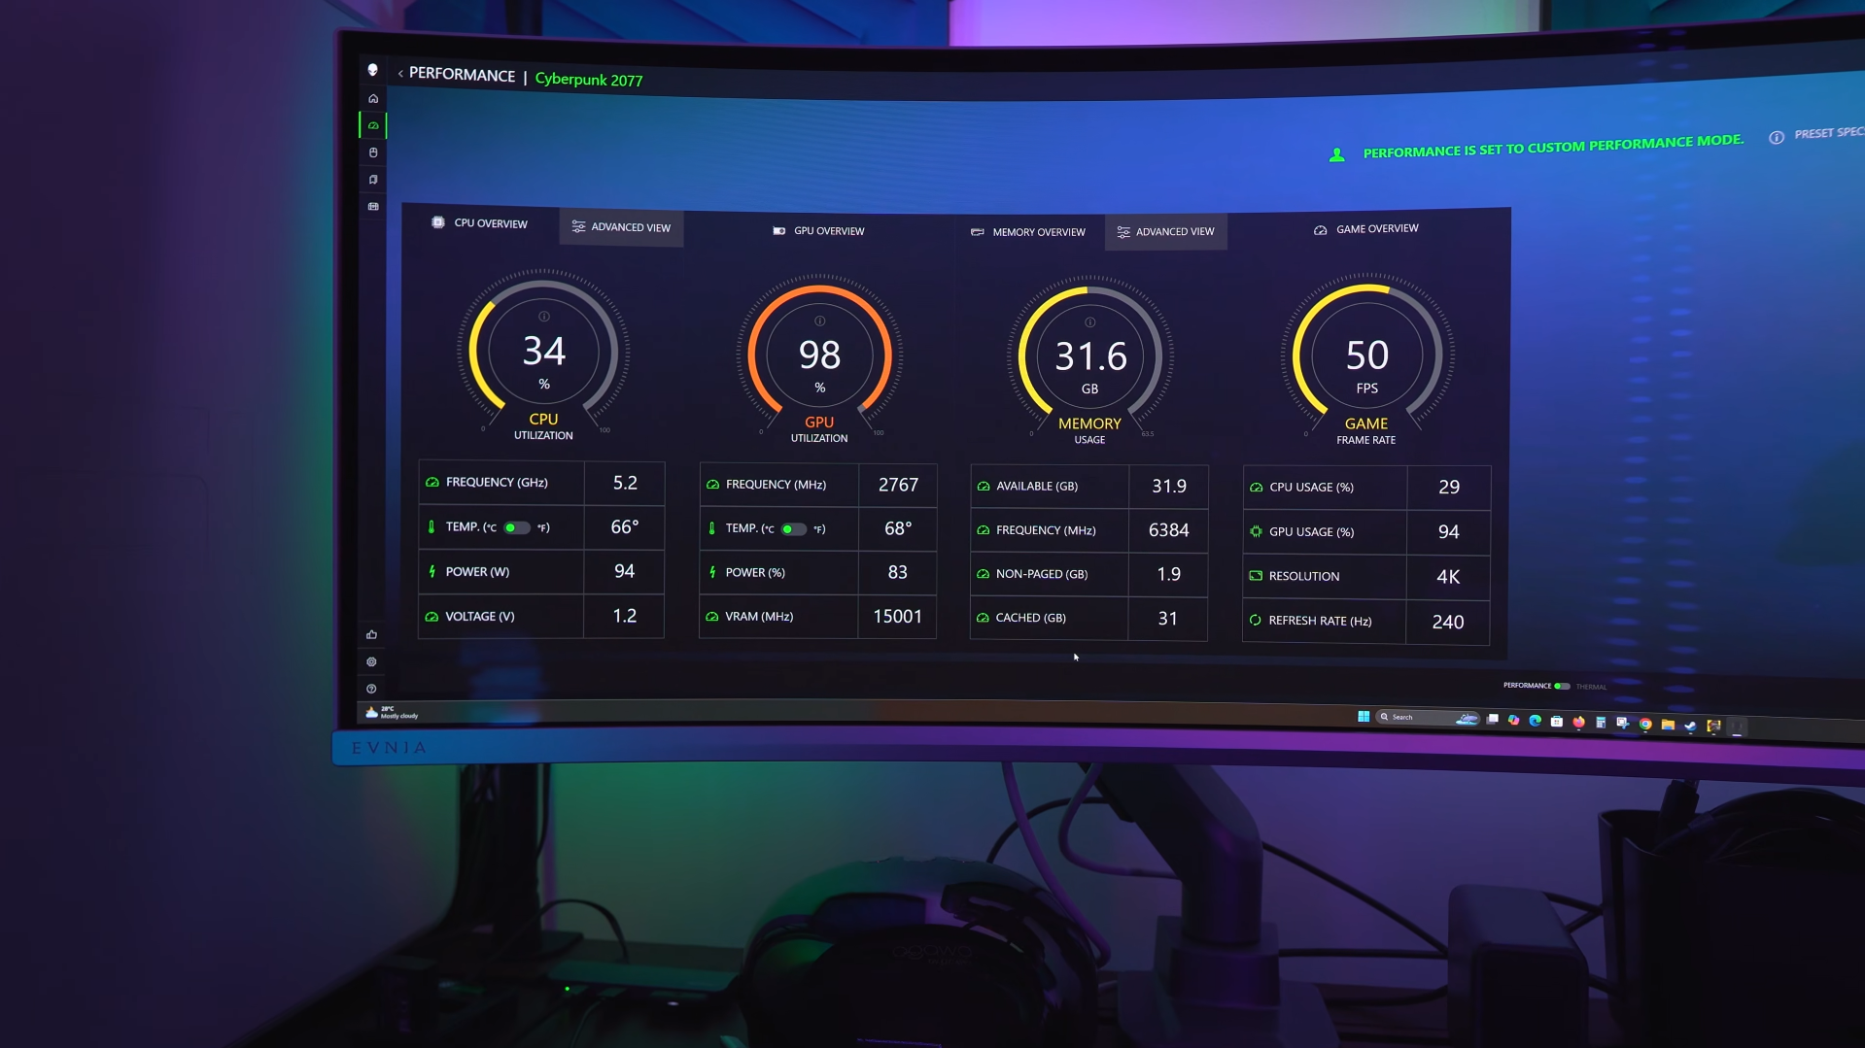
Task: Select the MEMORY OVERVIEW tab
Action: pyautogui.click(x=1028, y=232)
